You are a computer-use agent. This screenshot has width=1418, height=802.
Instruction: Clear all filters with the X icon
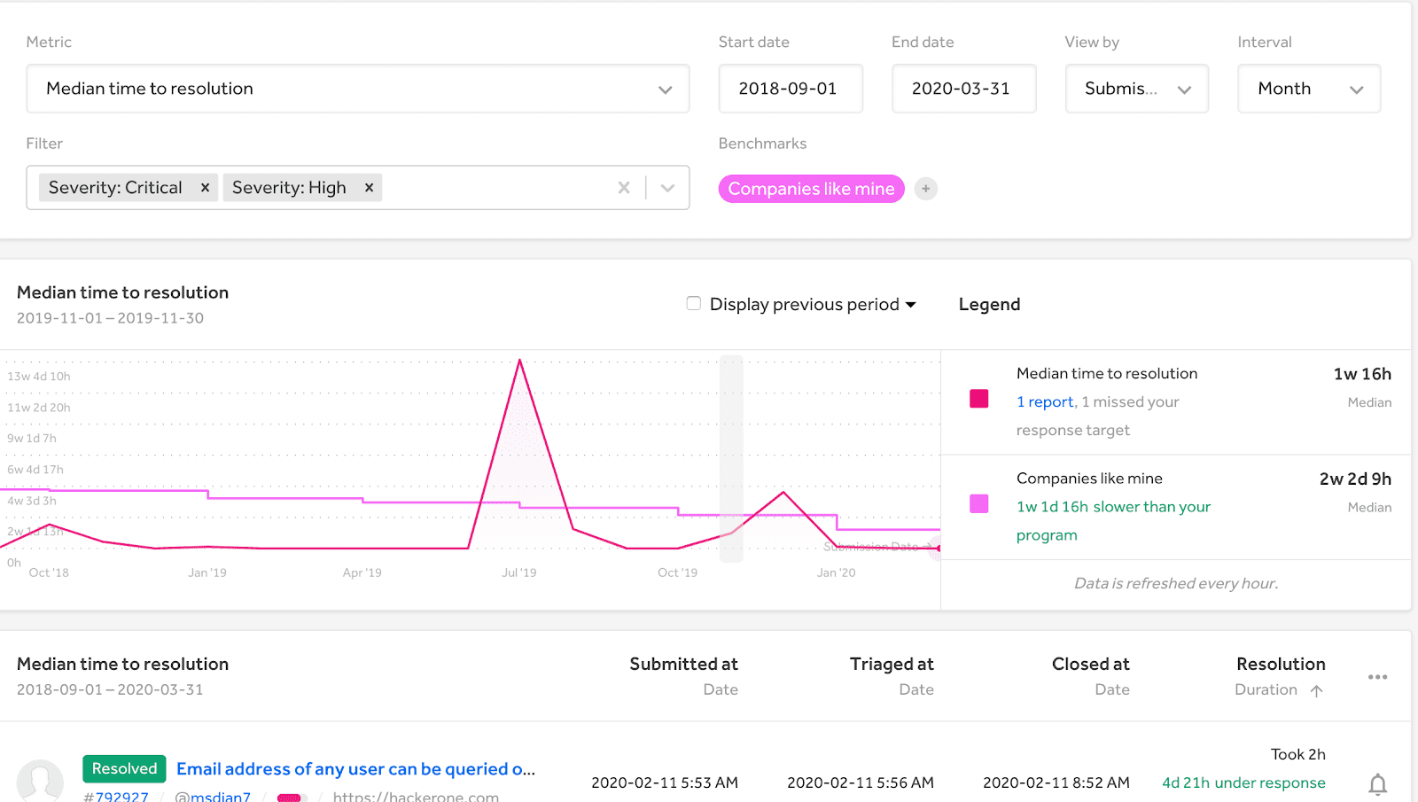click(x=624, y=188)
